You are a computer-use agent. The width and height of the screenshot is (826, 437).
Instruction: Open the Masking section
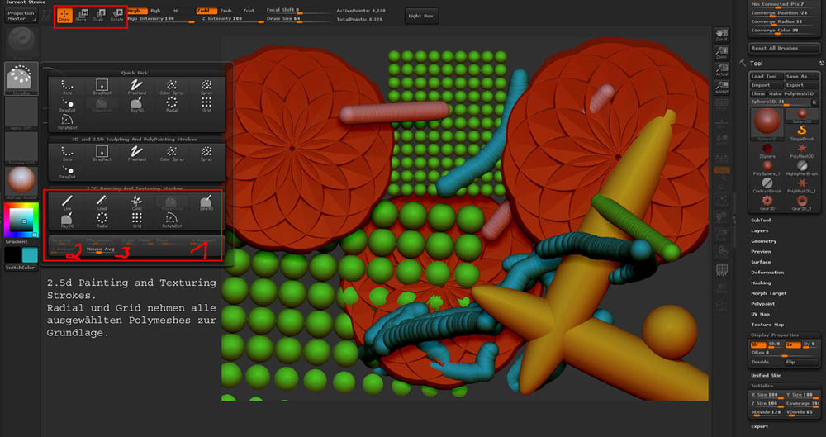[x=762, y=283]
